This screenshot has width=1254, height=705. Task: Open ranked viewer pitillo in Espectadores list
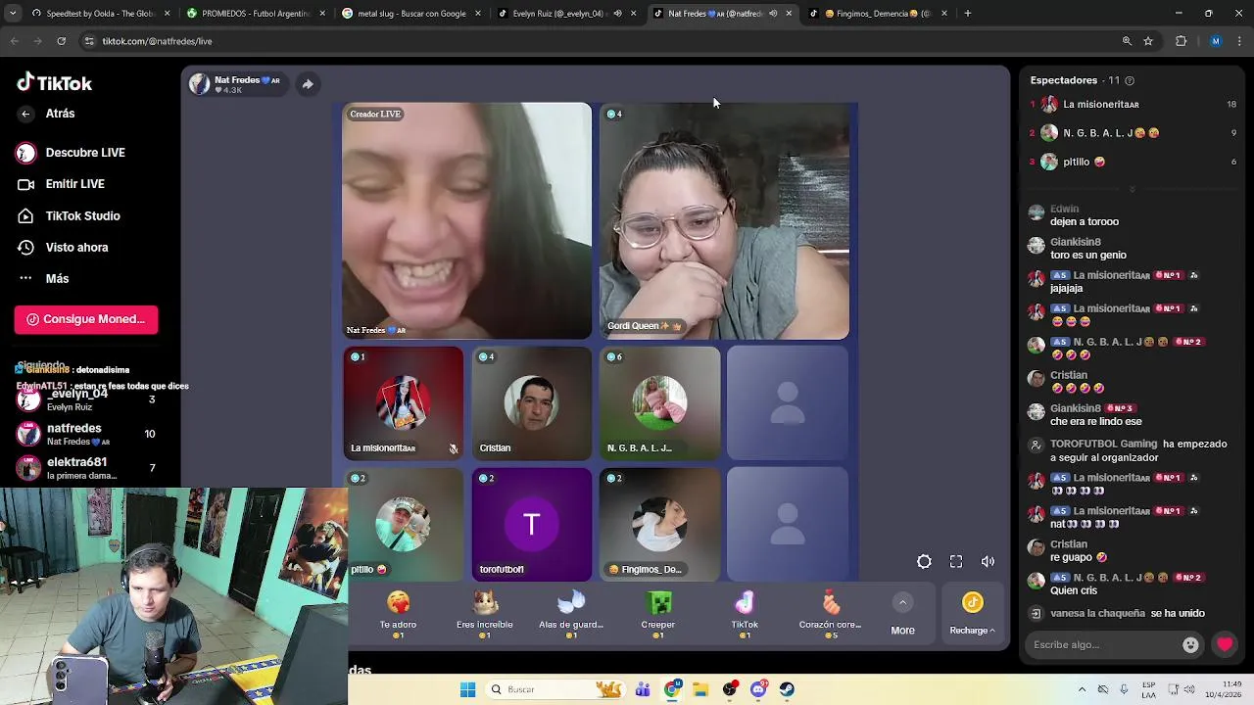click(1133, 162)
